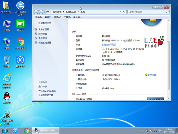Click 系统和安全 breadcrumb
Screen dimensions: 178x134
(71, 12)
